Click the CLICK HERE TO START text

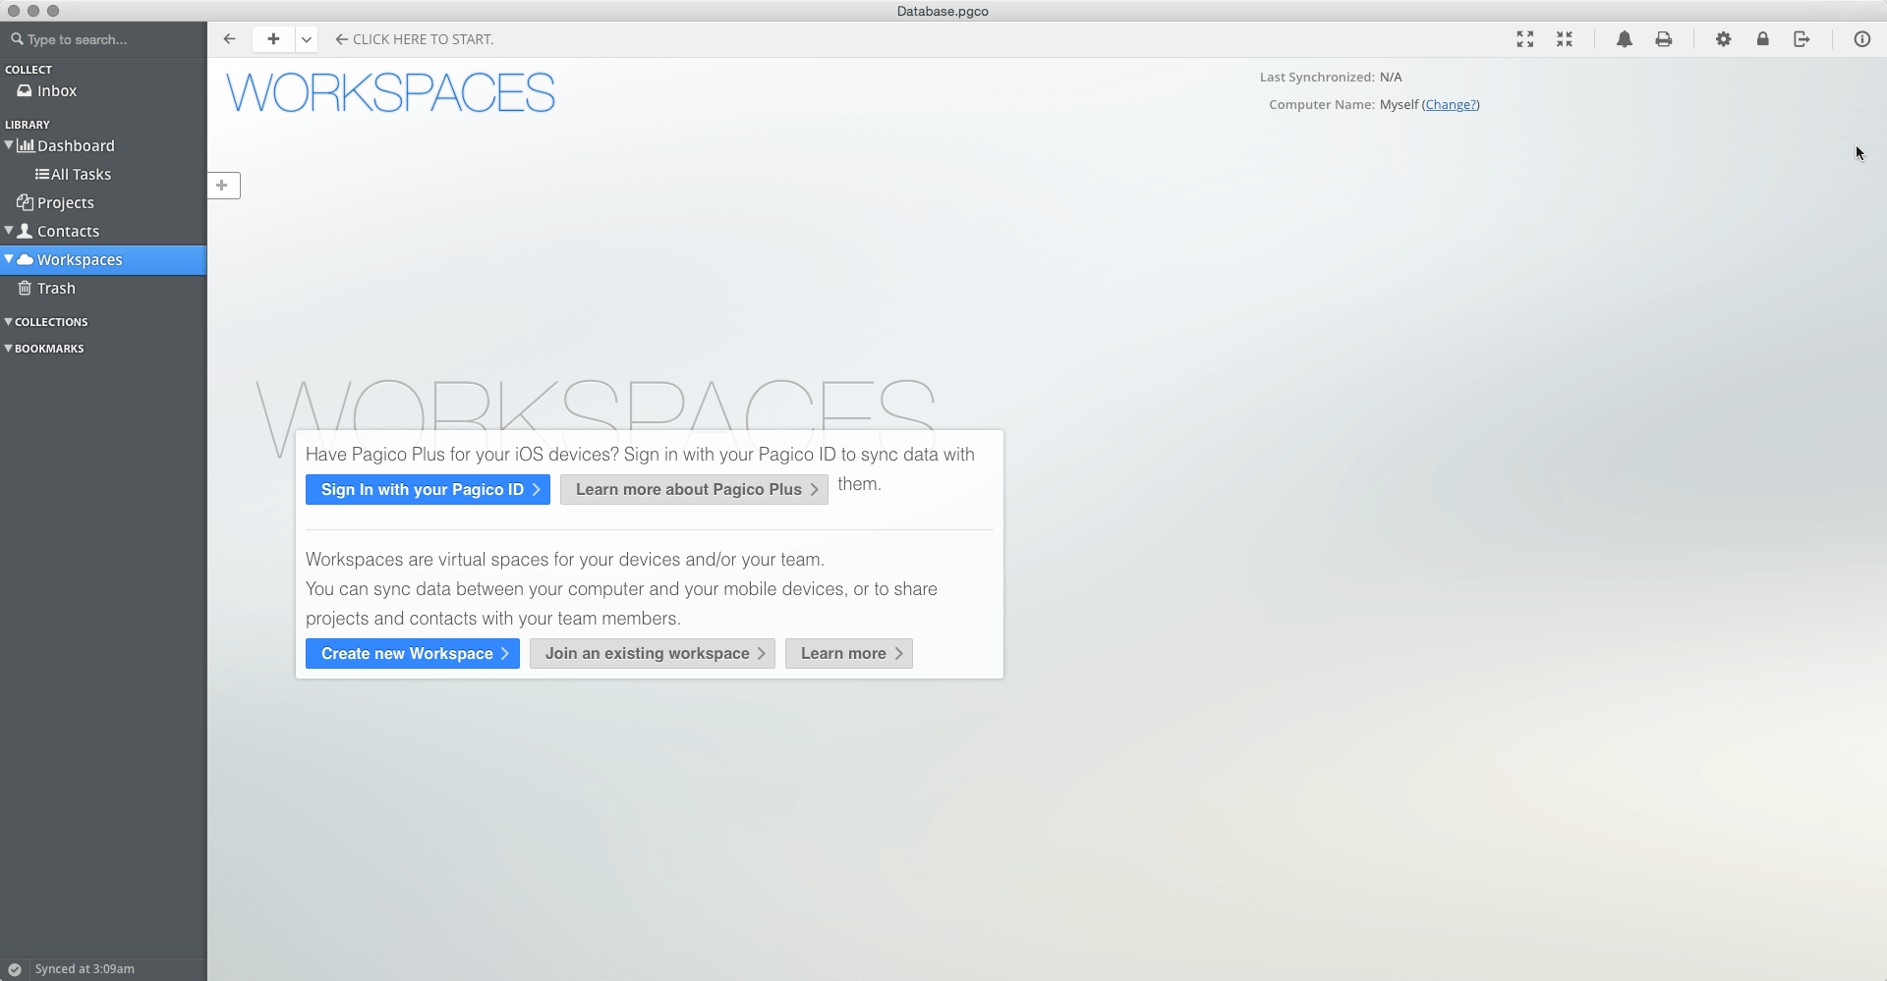423,39
